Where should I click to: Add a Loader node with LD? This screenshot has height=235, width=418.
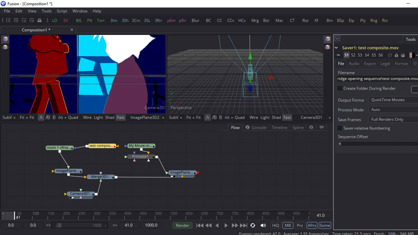coord(55,20)
